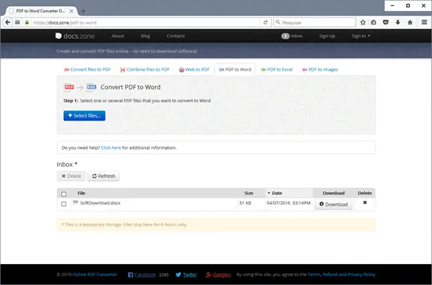The height and width of the screenshot is (285, 432).
Task: Open the PDF to Images tab
Action: 320,70
